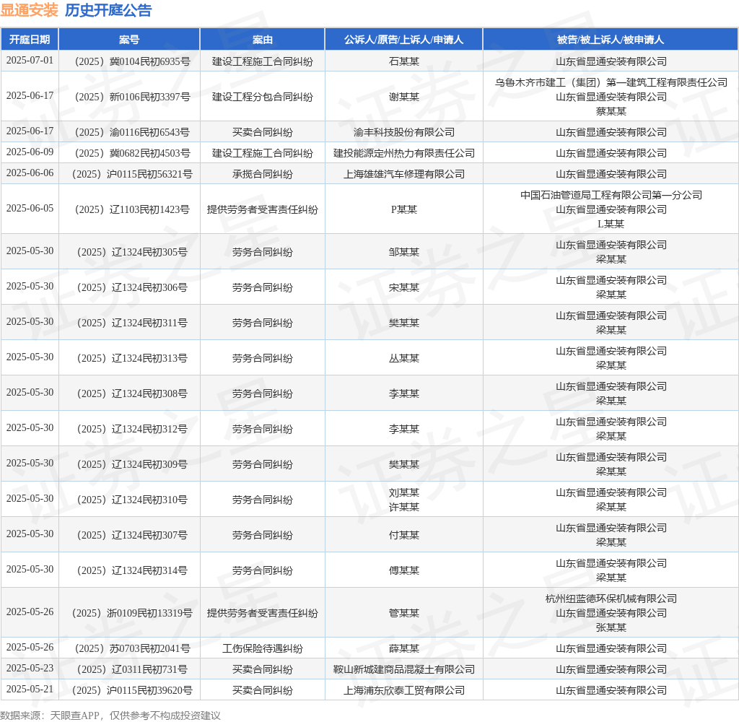The image size is (739, 722).
Task: Click plaintiff 邹某某
Action: [x=404, y=252]
